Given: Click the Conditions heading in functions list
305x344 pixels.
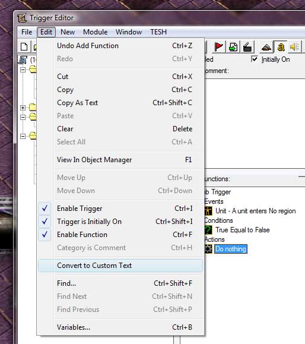Looking at the screenshot, I should 219,220.
